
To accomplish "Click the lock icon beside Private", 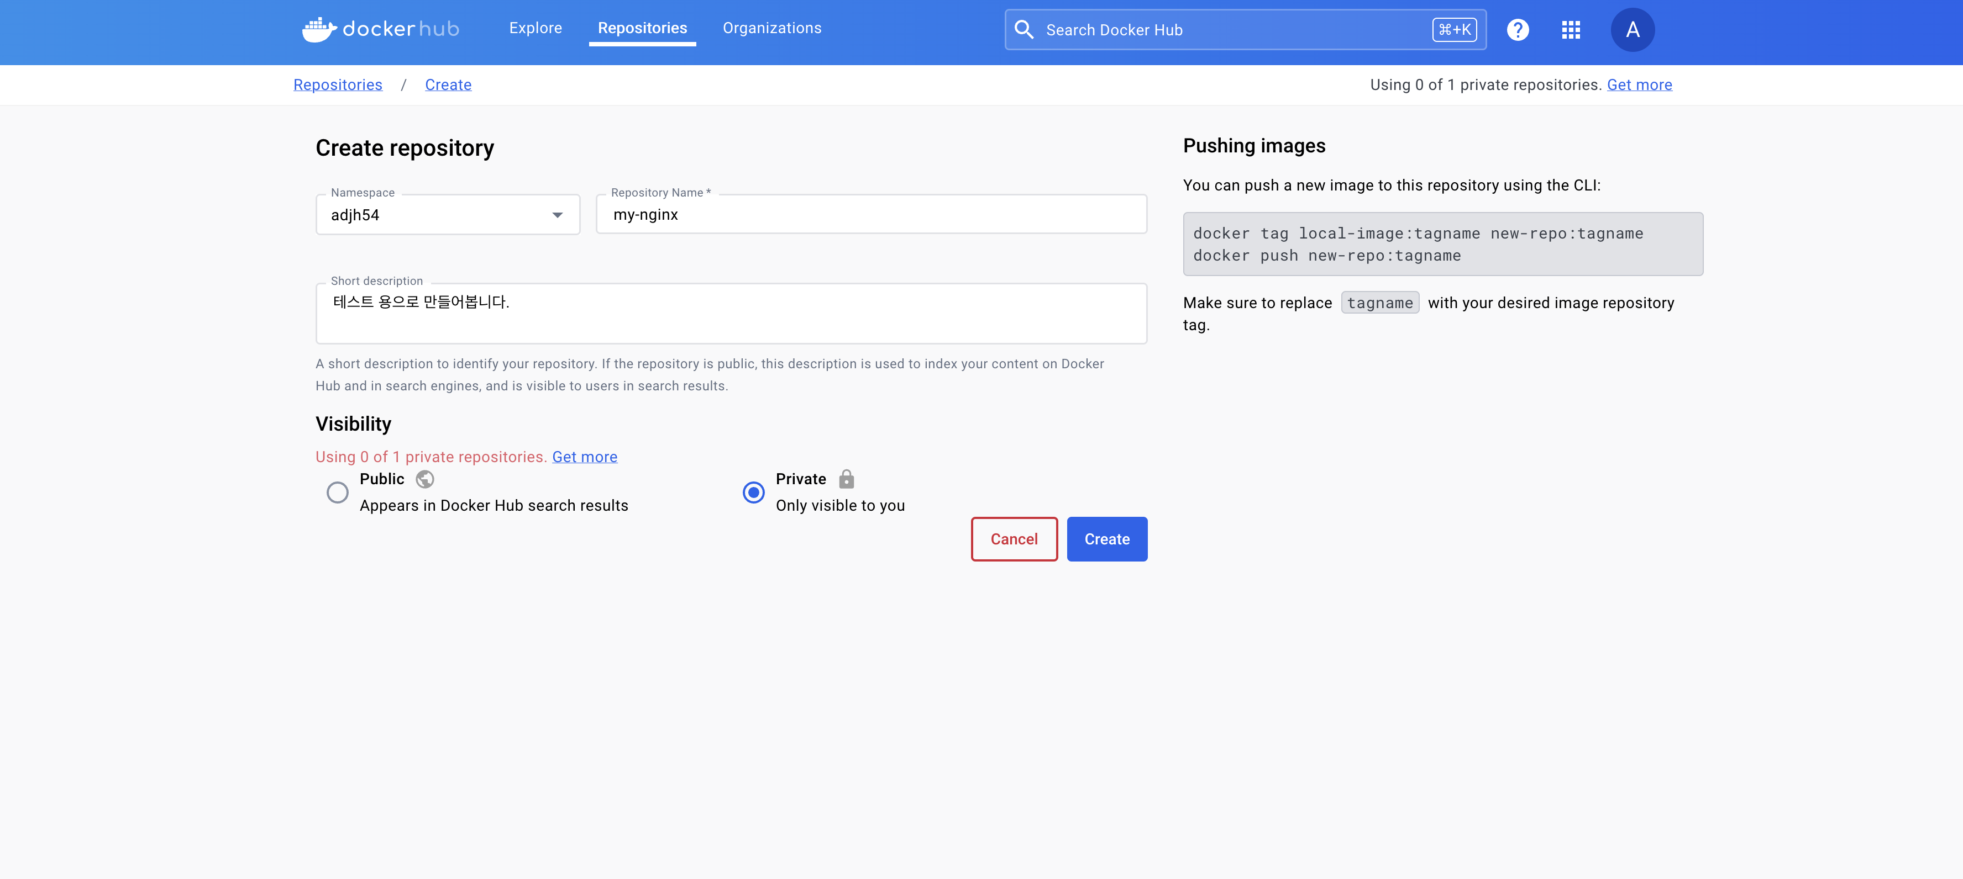I will tap(846, 479).
